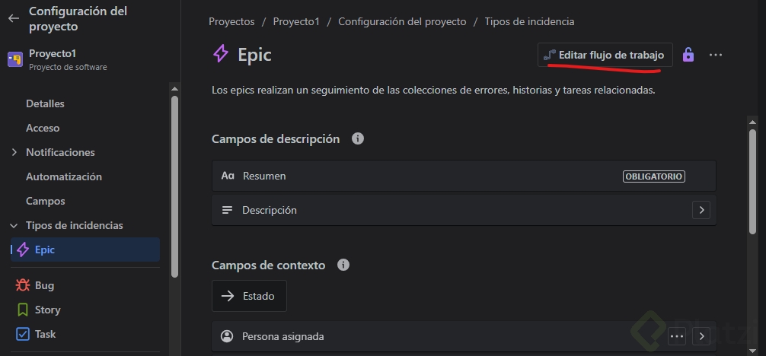The width and height of the screenshot is (766, 356).
Task: Go to Proyectos breadcrumb link
Action: [231, 21]
